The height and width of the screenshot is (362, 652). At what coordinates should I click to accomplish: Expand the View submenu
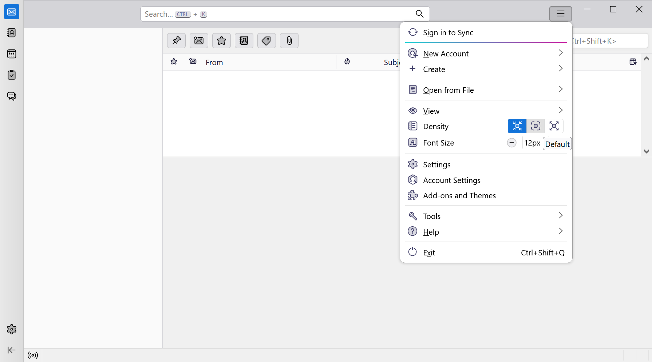486,111
